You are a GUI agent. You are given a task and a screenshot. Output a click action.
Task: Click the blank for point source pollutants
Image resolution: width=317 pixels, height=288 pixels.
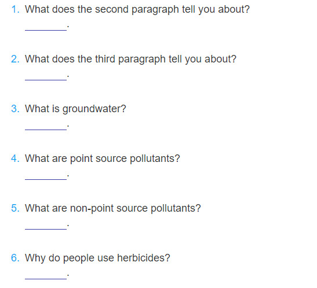[x=46, y=176]
